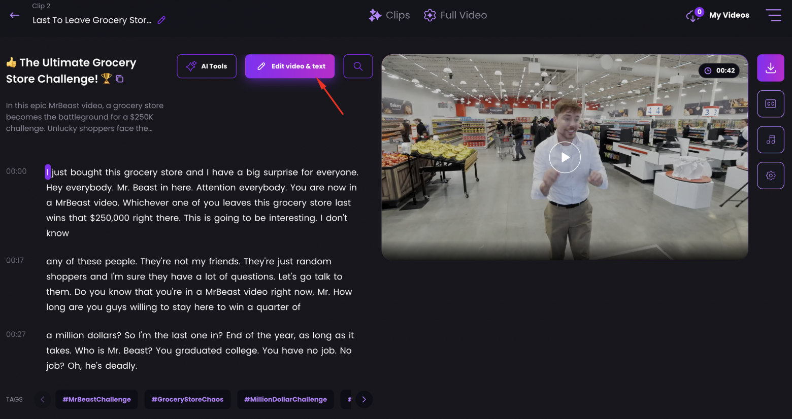Show previous tags with left chevron
The image size is (792, 419).
[x=43, y=399]
